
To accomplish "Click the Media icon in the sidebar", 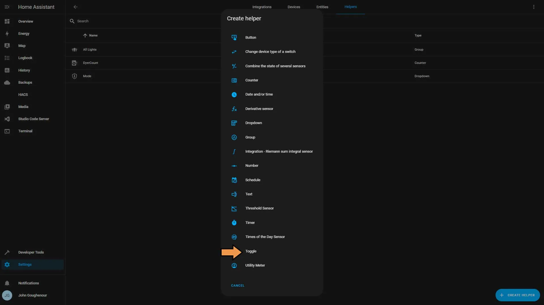I will 7,107.
